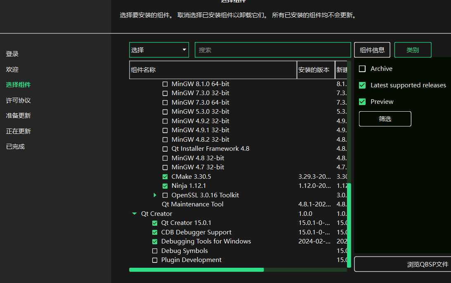Image resolution: width=451 pixels, height=283 pixels.
Task: Go to 登录 step in sidebar
Action: coord(12,54)
